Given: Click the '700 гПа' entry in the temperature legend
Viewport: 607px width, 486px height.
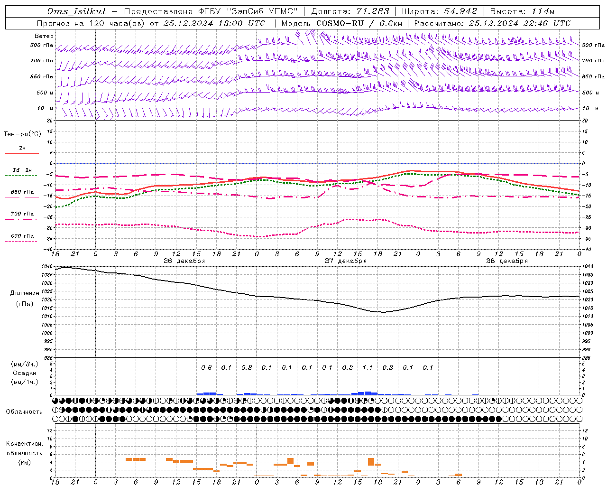Looking at the screenshot, I should coord(22,216).
